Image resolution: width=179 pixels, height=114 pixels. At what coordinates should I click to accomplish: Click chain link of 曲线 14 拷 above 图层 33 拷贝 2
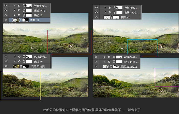tap(114, 62)
